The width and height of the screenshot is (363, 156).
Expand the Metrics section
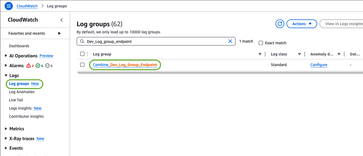click(x=6, y=129)
